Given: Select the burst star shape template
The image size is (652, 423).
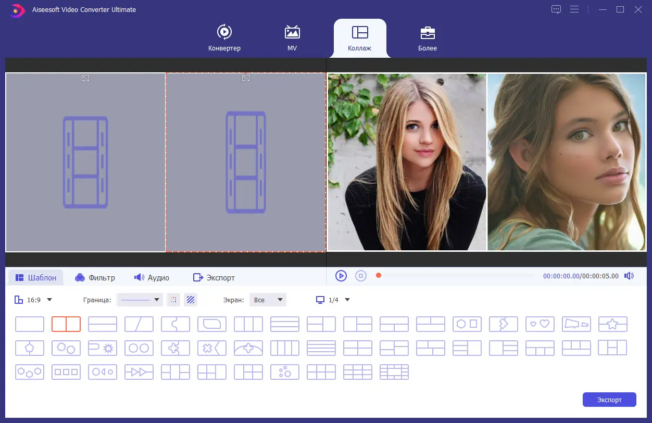Looking at the screenshot, I should (103, 348).
